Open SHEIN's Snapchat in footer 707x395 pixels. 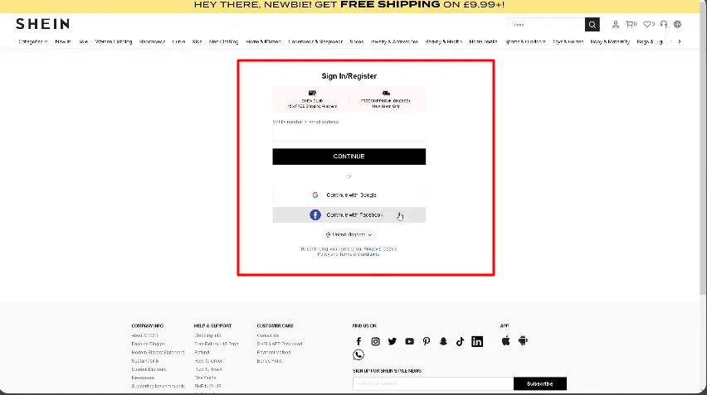(443, 341)
